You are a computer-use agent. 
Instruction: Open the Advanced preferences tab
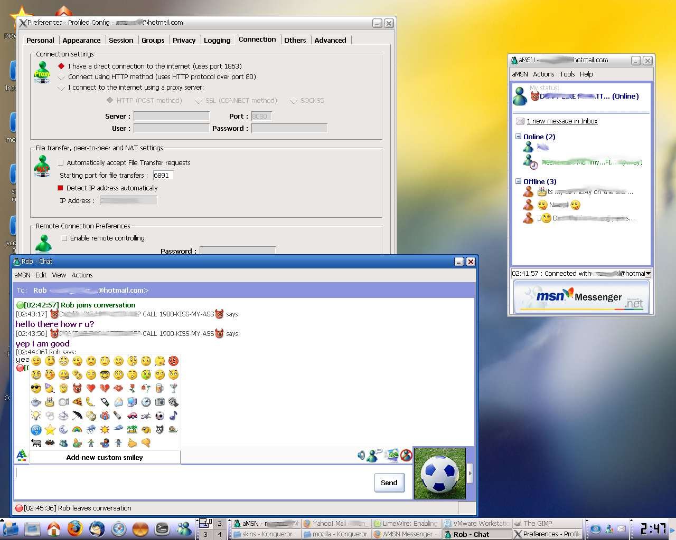point(330,40)
